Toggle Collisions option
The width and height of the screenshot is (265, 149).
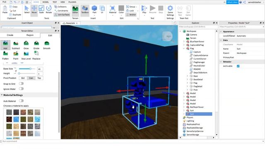pos(60,7)
